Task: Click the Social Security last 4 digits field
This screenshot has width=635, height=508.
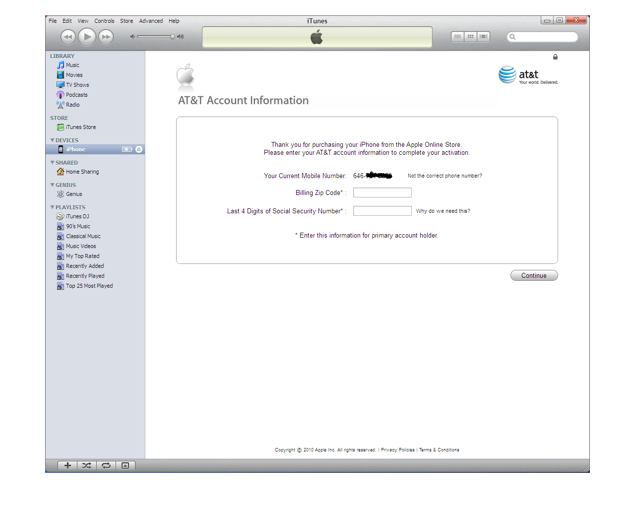Action: pos(382,211)
